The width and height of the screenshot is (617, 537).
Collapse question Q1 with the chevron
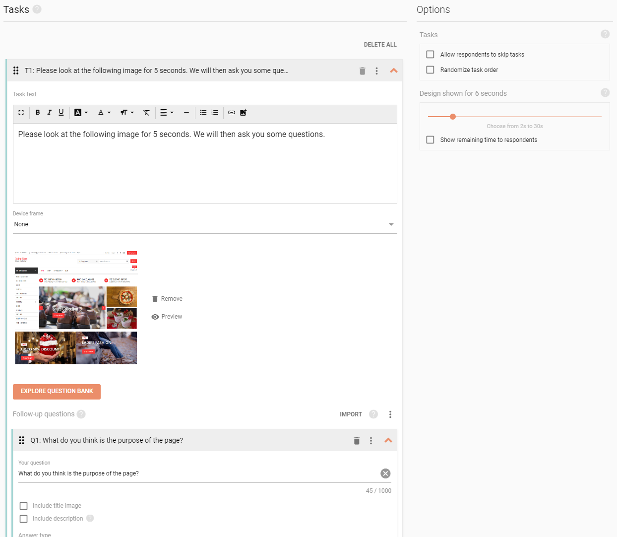pos(388,441)
